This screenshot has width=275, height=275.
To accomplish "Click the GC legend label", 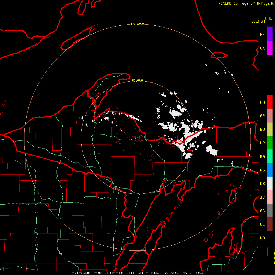I will click(262, 211).
